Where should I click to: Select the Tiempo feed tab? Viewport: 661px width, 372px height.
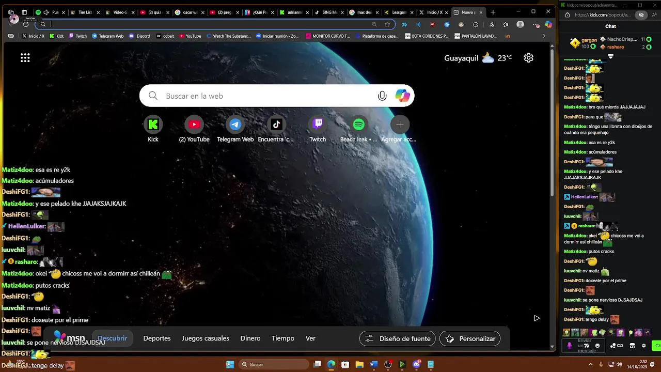click(x=283, y=338)
